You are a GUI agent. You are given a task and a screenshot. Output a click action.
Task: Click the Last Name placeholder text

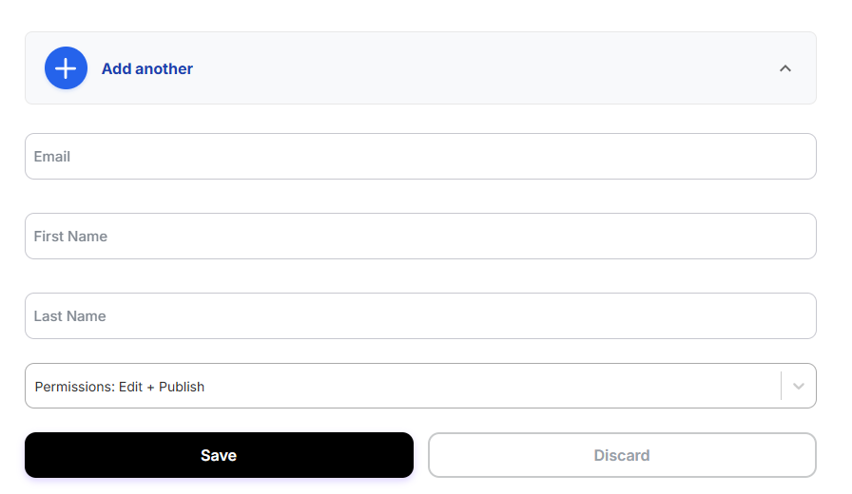click(69, 316)
